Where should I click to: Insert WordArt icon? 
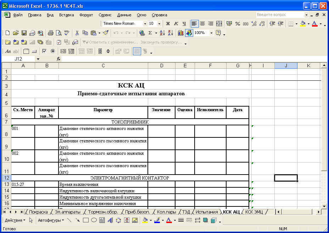110,220
